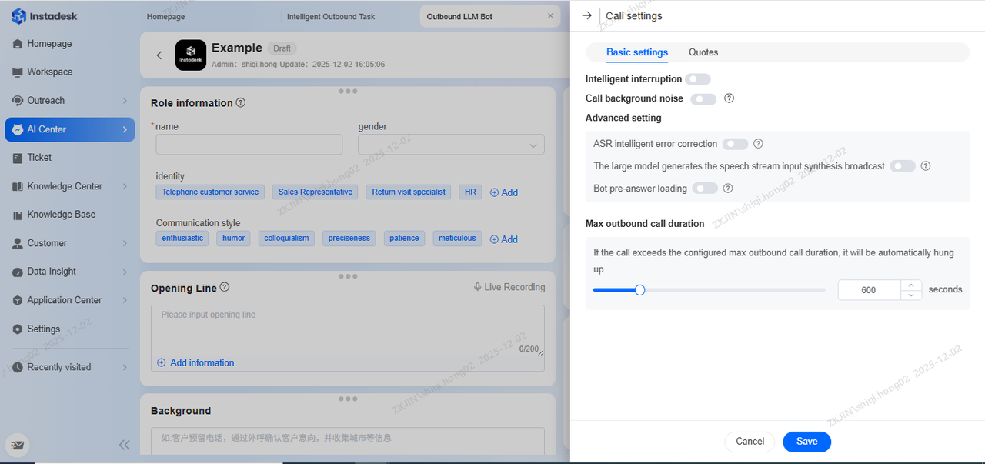Click the Save button
The image size is (985, 464).
(806, 442)
